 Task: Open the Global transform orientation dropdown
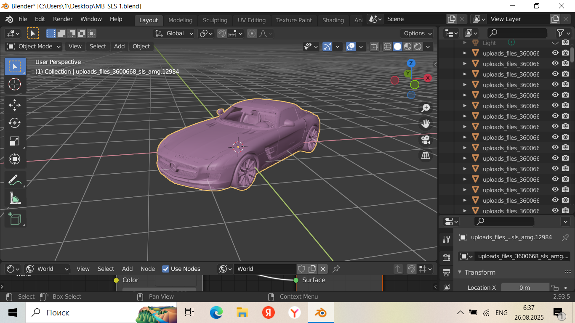(x=174, y=34)
